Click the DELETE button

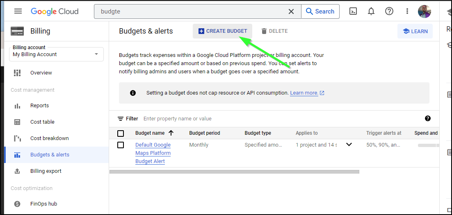click(274, 31)
